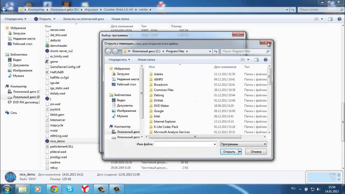Refresh the Program Files address bar
This screenshot has height=194, width=345.
(216, 51)
